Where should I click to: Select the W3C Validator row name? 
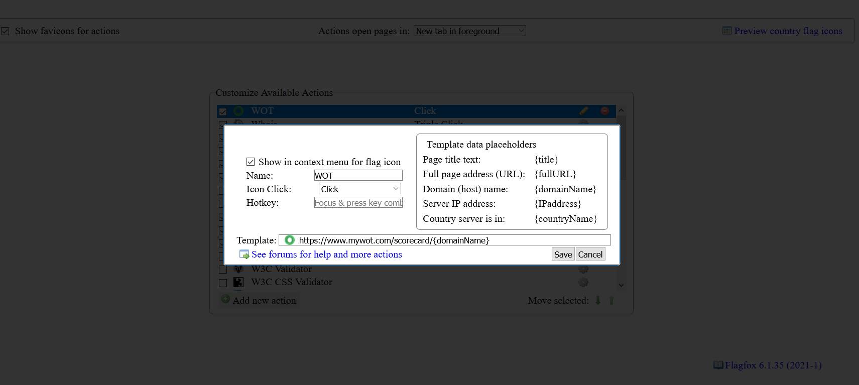pos(282,269)
